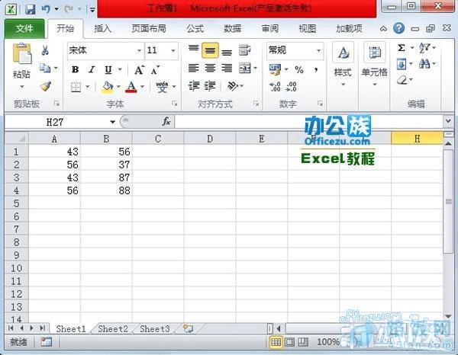The width and height of the screenshot is (458, 355).
Task: Select column H header
Action: coord(417,139)
